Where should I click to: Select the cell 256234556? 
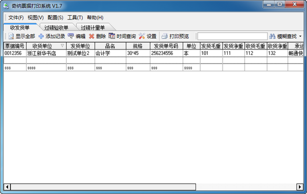pos(166,53)
